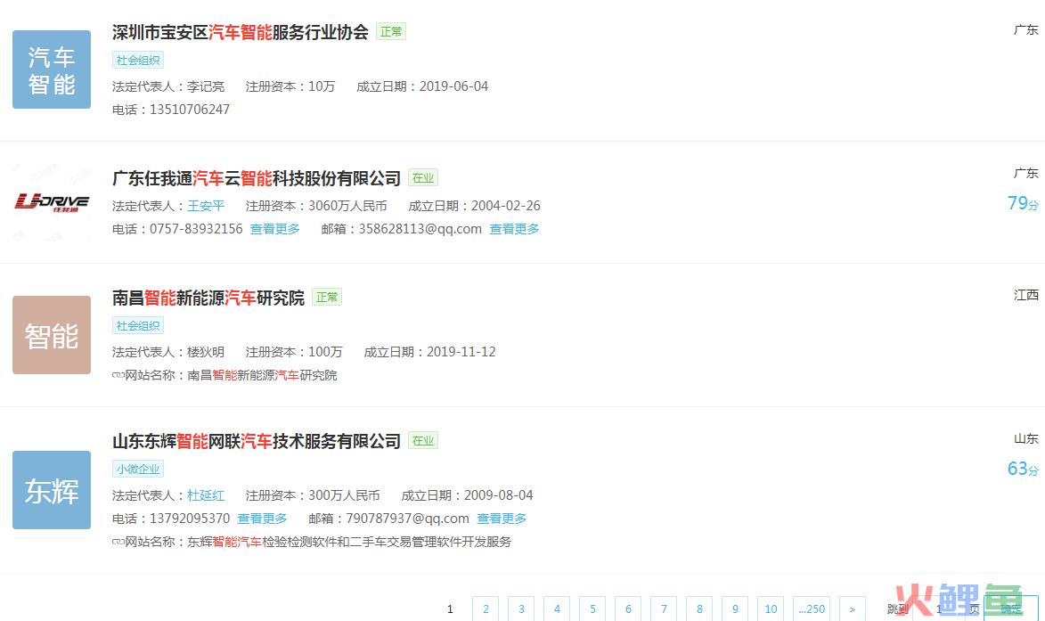Click 注册资本：3060万人民币 text
The width and height of the screenshot is (1045, 621).
tap(316, 206)
